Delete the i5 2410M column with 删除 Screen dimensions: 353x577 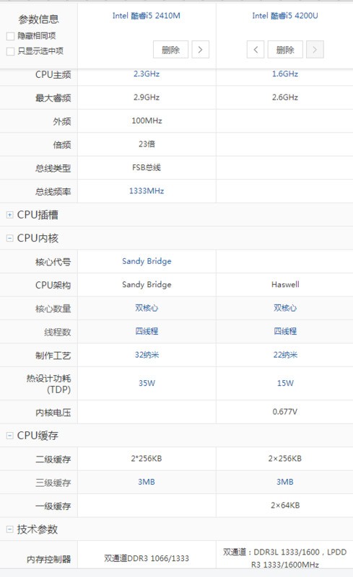click(x=170, y=50)
